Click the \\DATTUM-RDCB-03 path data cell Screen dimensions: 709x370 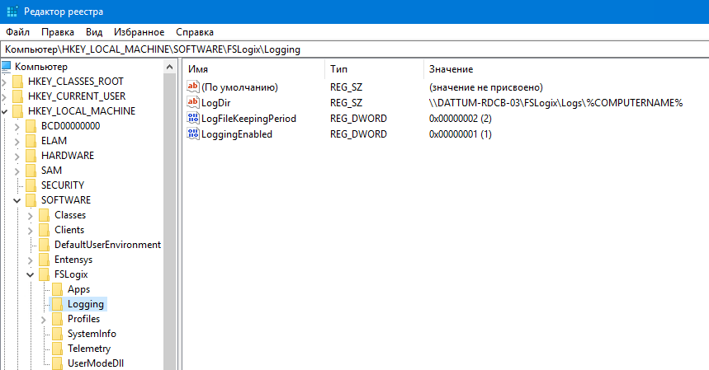(x=555, y=103)
